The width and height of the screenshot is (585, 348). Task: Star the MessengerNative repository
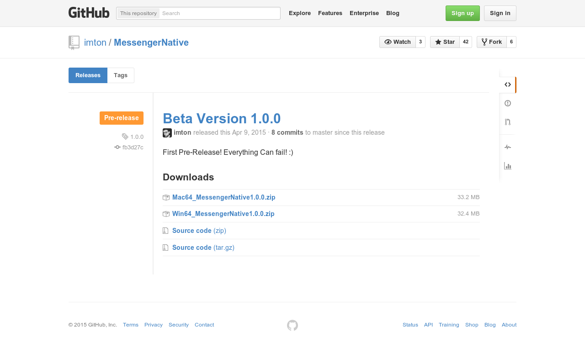[445, 42]
